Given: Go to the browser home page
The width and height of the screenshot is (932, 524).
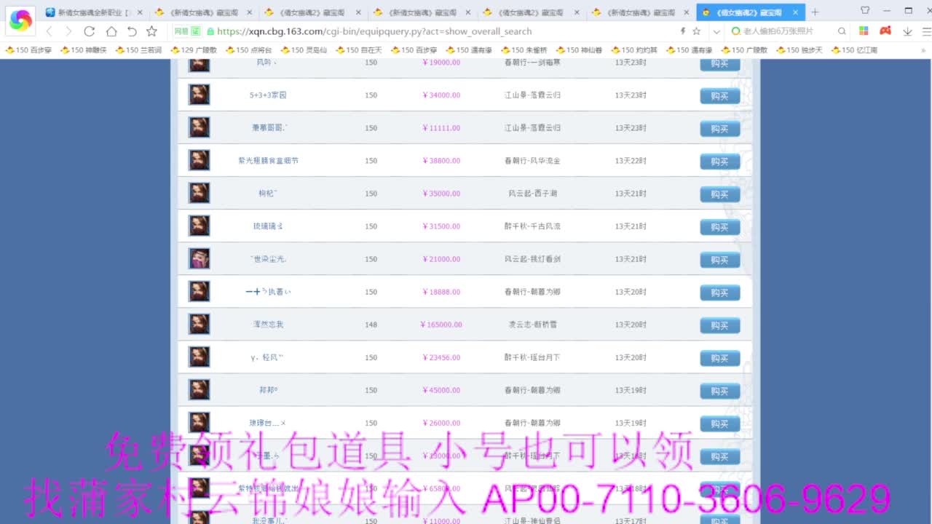Looking at the screenshot, I should click(110, 32).
